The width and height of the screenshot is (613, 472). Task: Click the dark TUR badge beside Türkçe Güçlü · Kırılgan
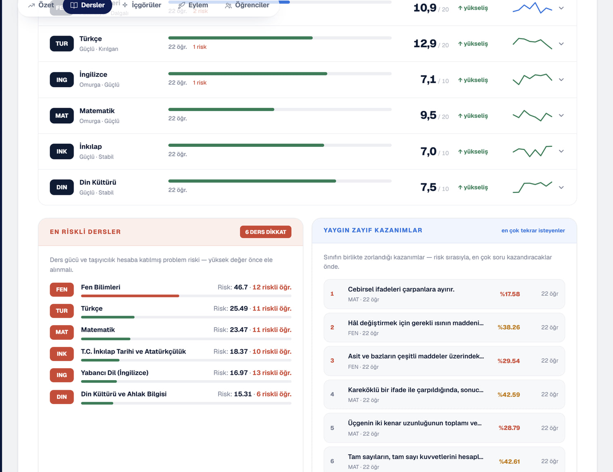[x=62, y=44]
